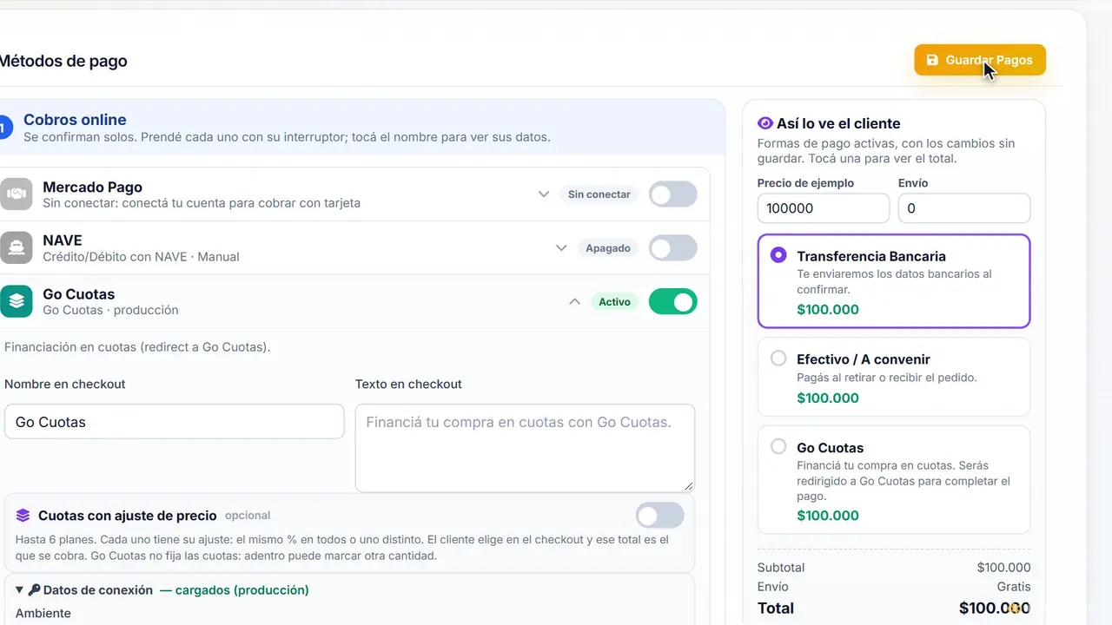Click the purple stack icon beside Cuotas con ajuste

click(x=23, y=516)
